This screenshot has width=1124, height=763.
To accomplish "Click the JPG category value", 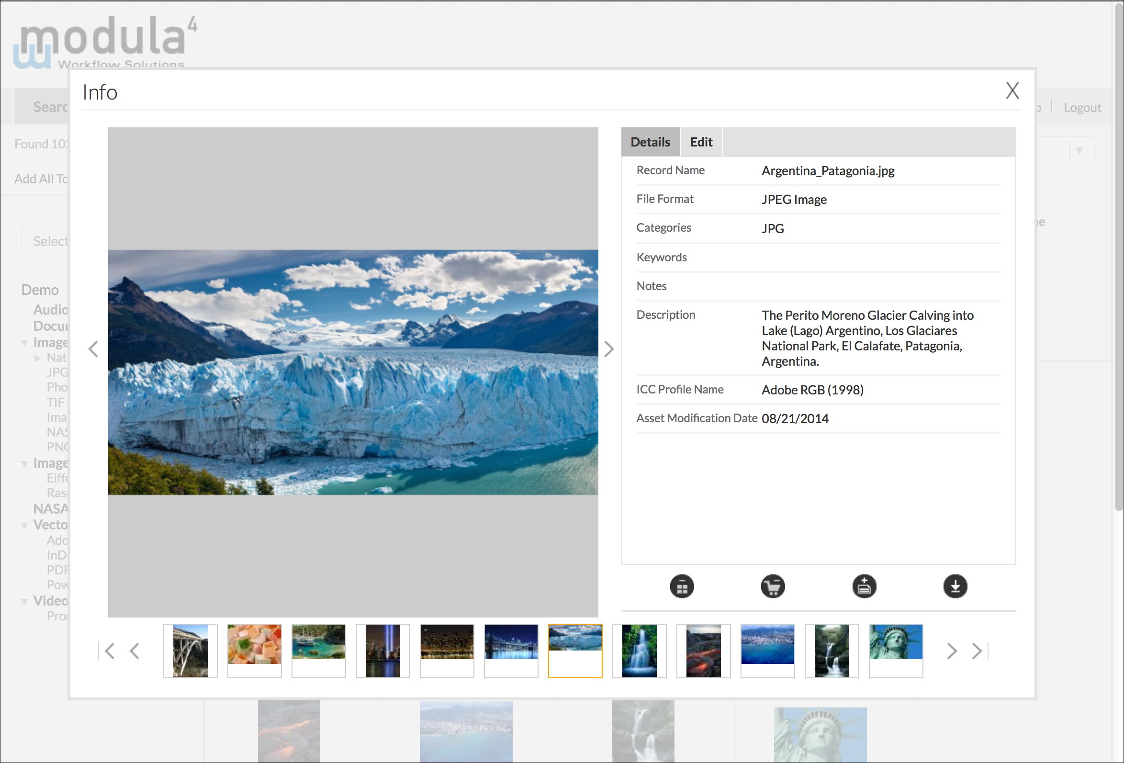I will pyautogui.click(x=772, y=228).
